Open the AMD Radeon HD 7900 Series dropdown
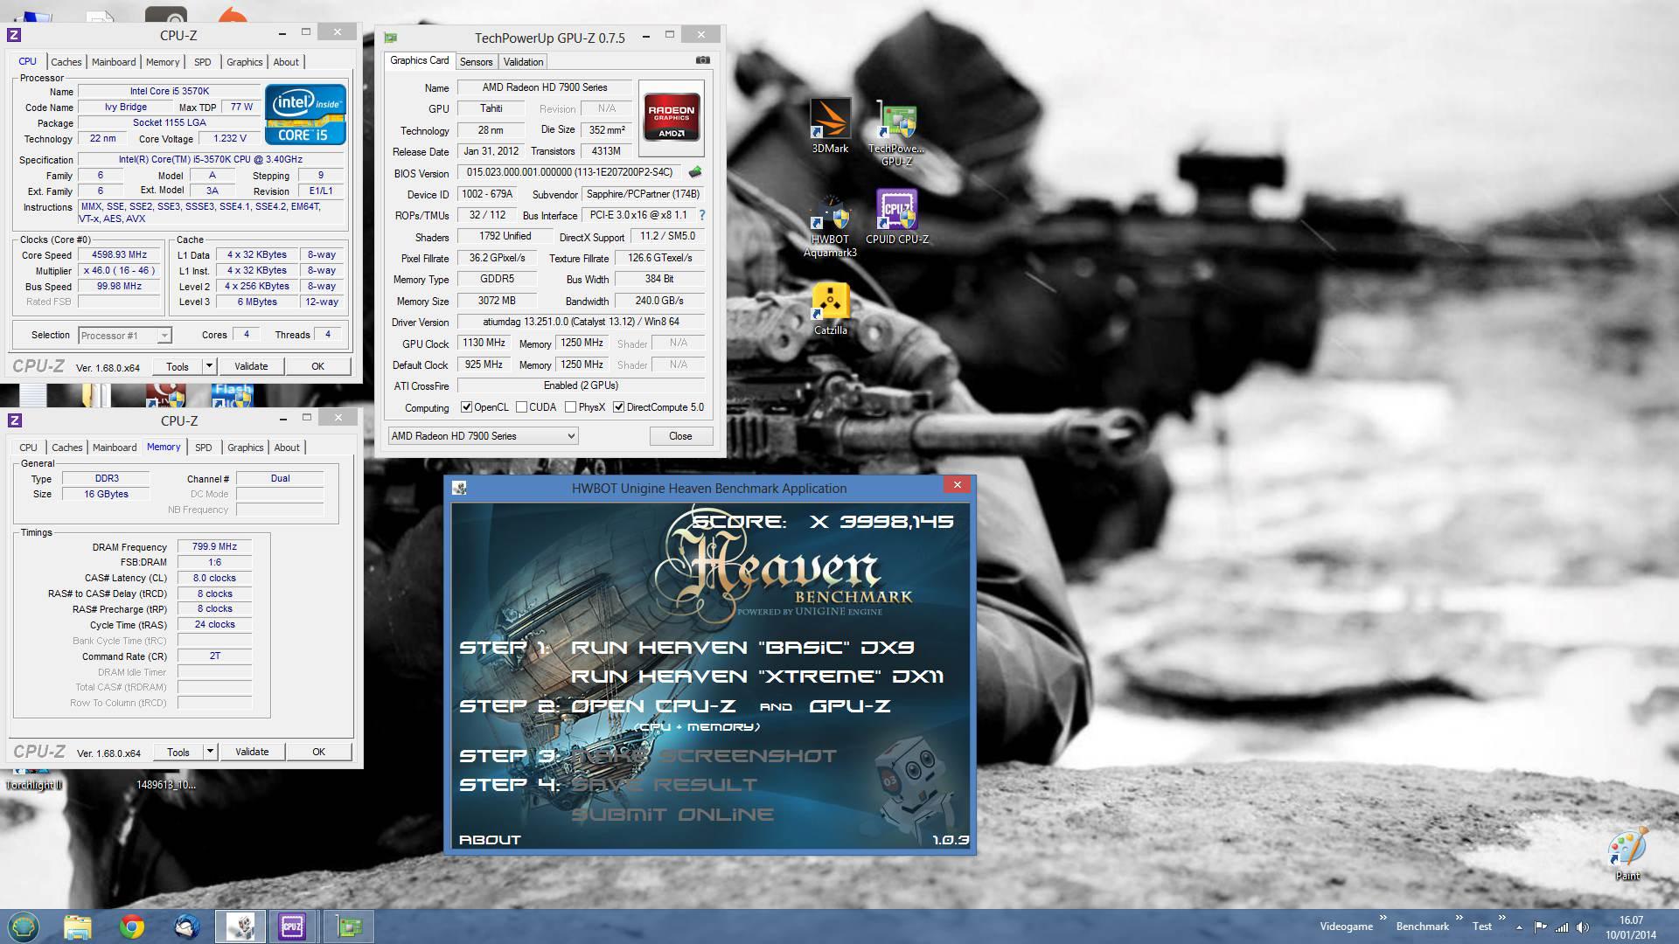Viewport: 1679px width, 944px height. (483, 436)
